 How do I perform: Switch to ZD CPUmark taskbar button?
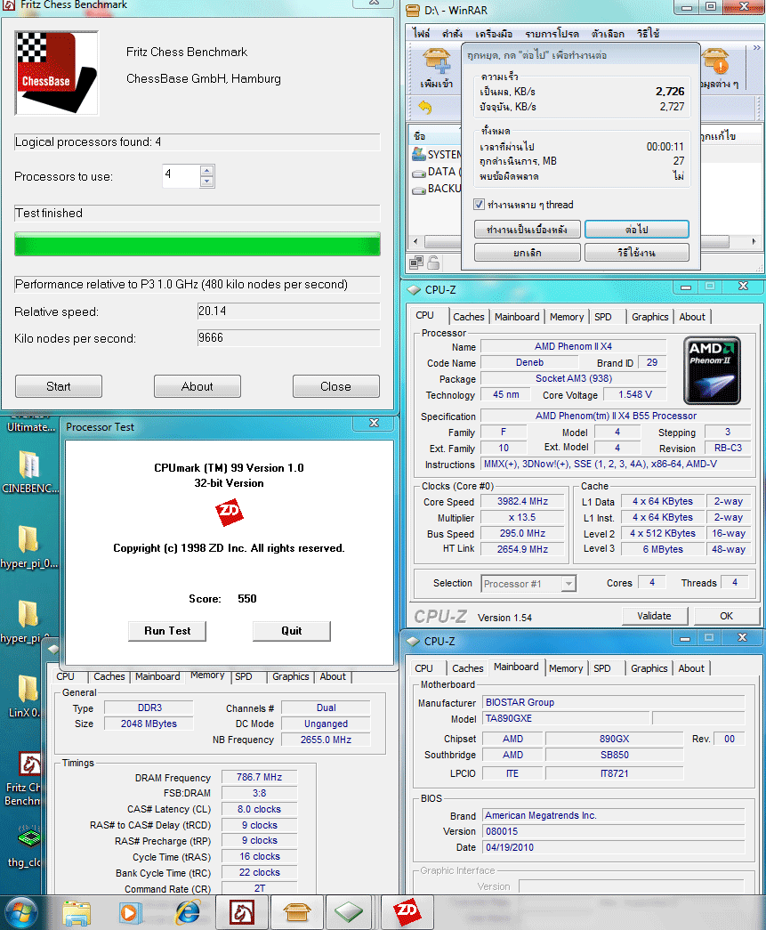[407, 912]
